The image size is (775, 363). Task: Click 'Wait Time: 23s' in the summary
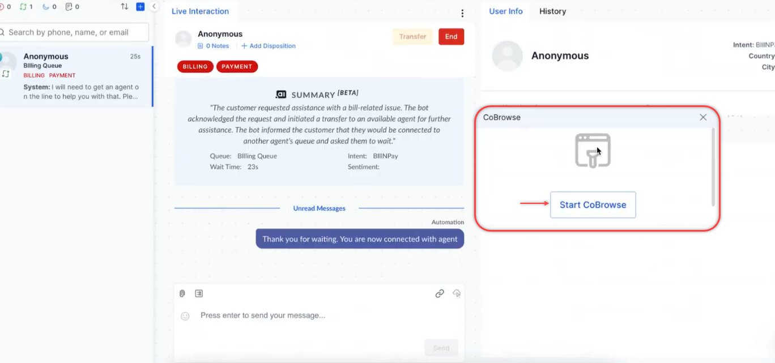[x=234, y=167]
